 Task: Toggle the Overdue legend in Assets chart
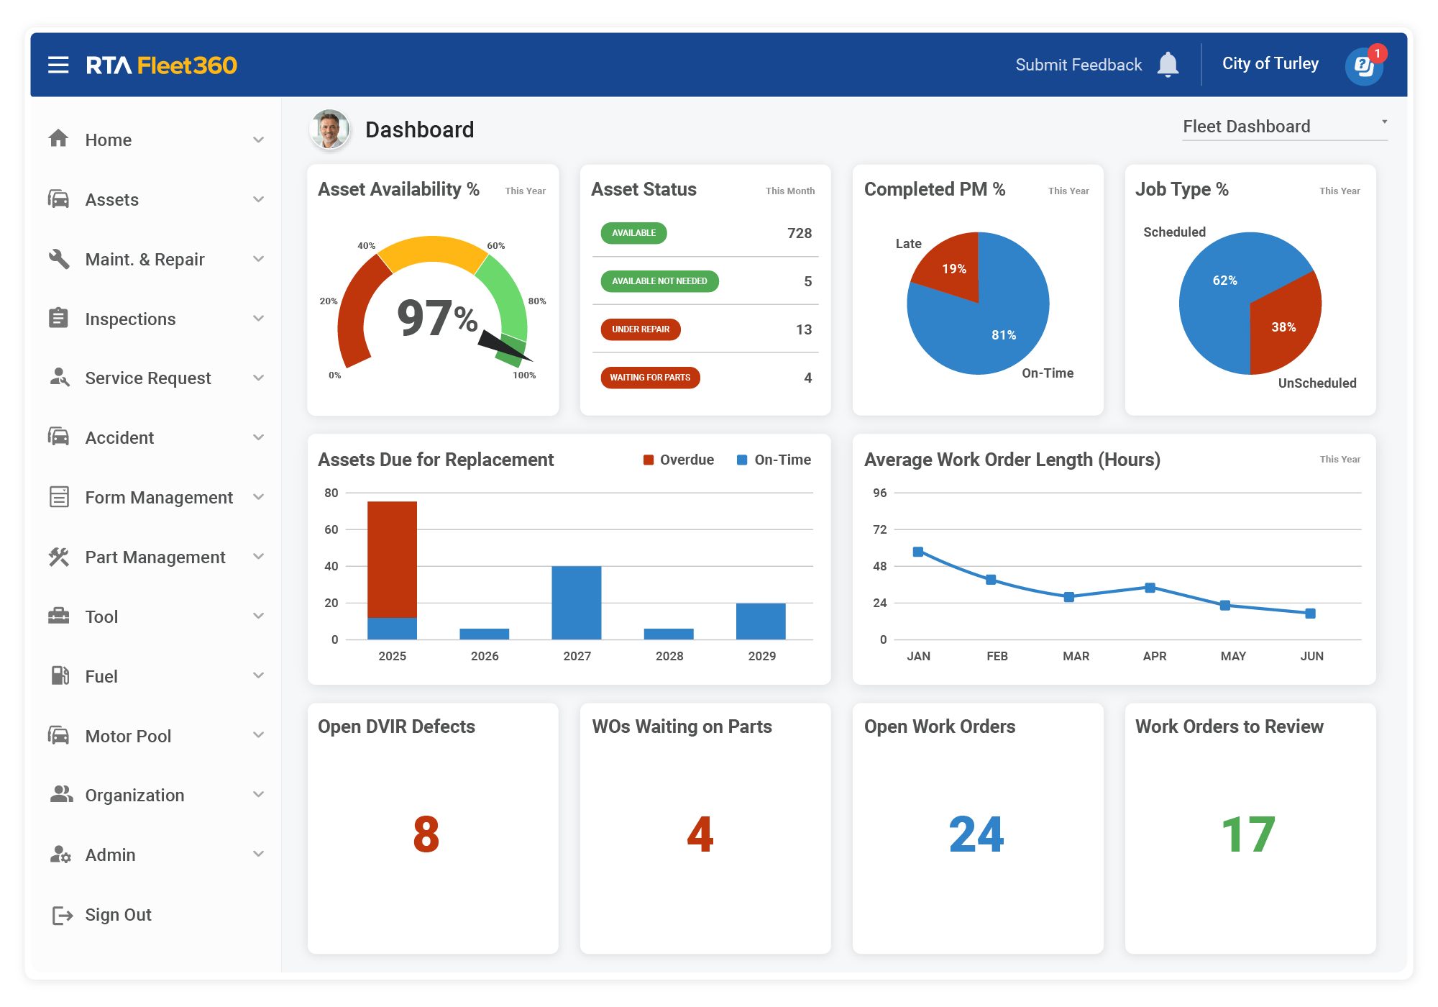pos(677,459)
